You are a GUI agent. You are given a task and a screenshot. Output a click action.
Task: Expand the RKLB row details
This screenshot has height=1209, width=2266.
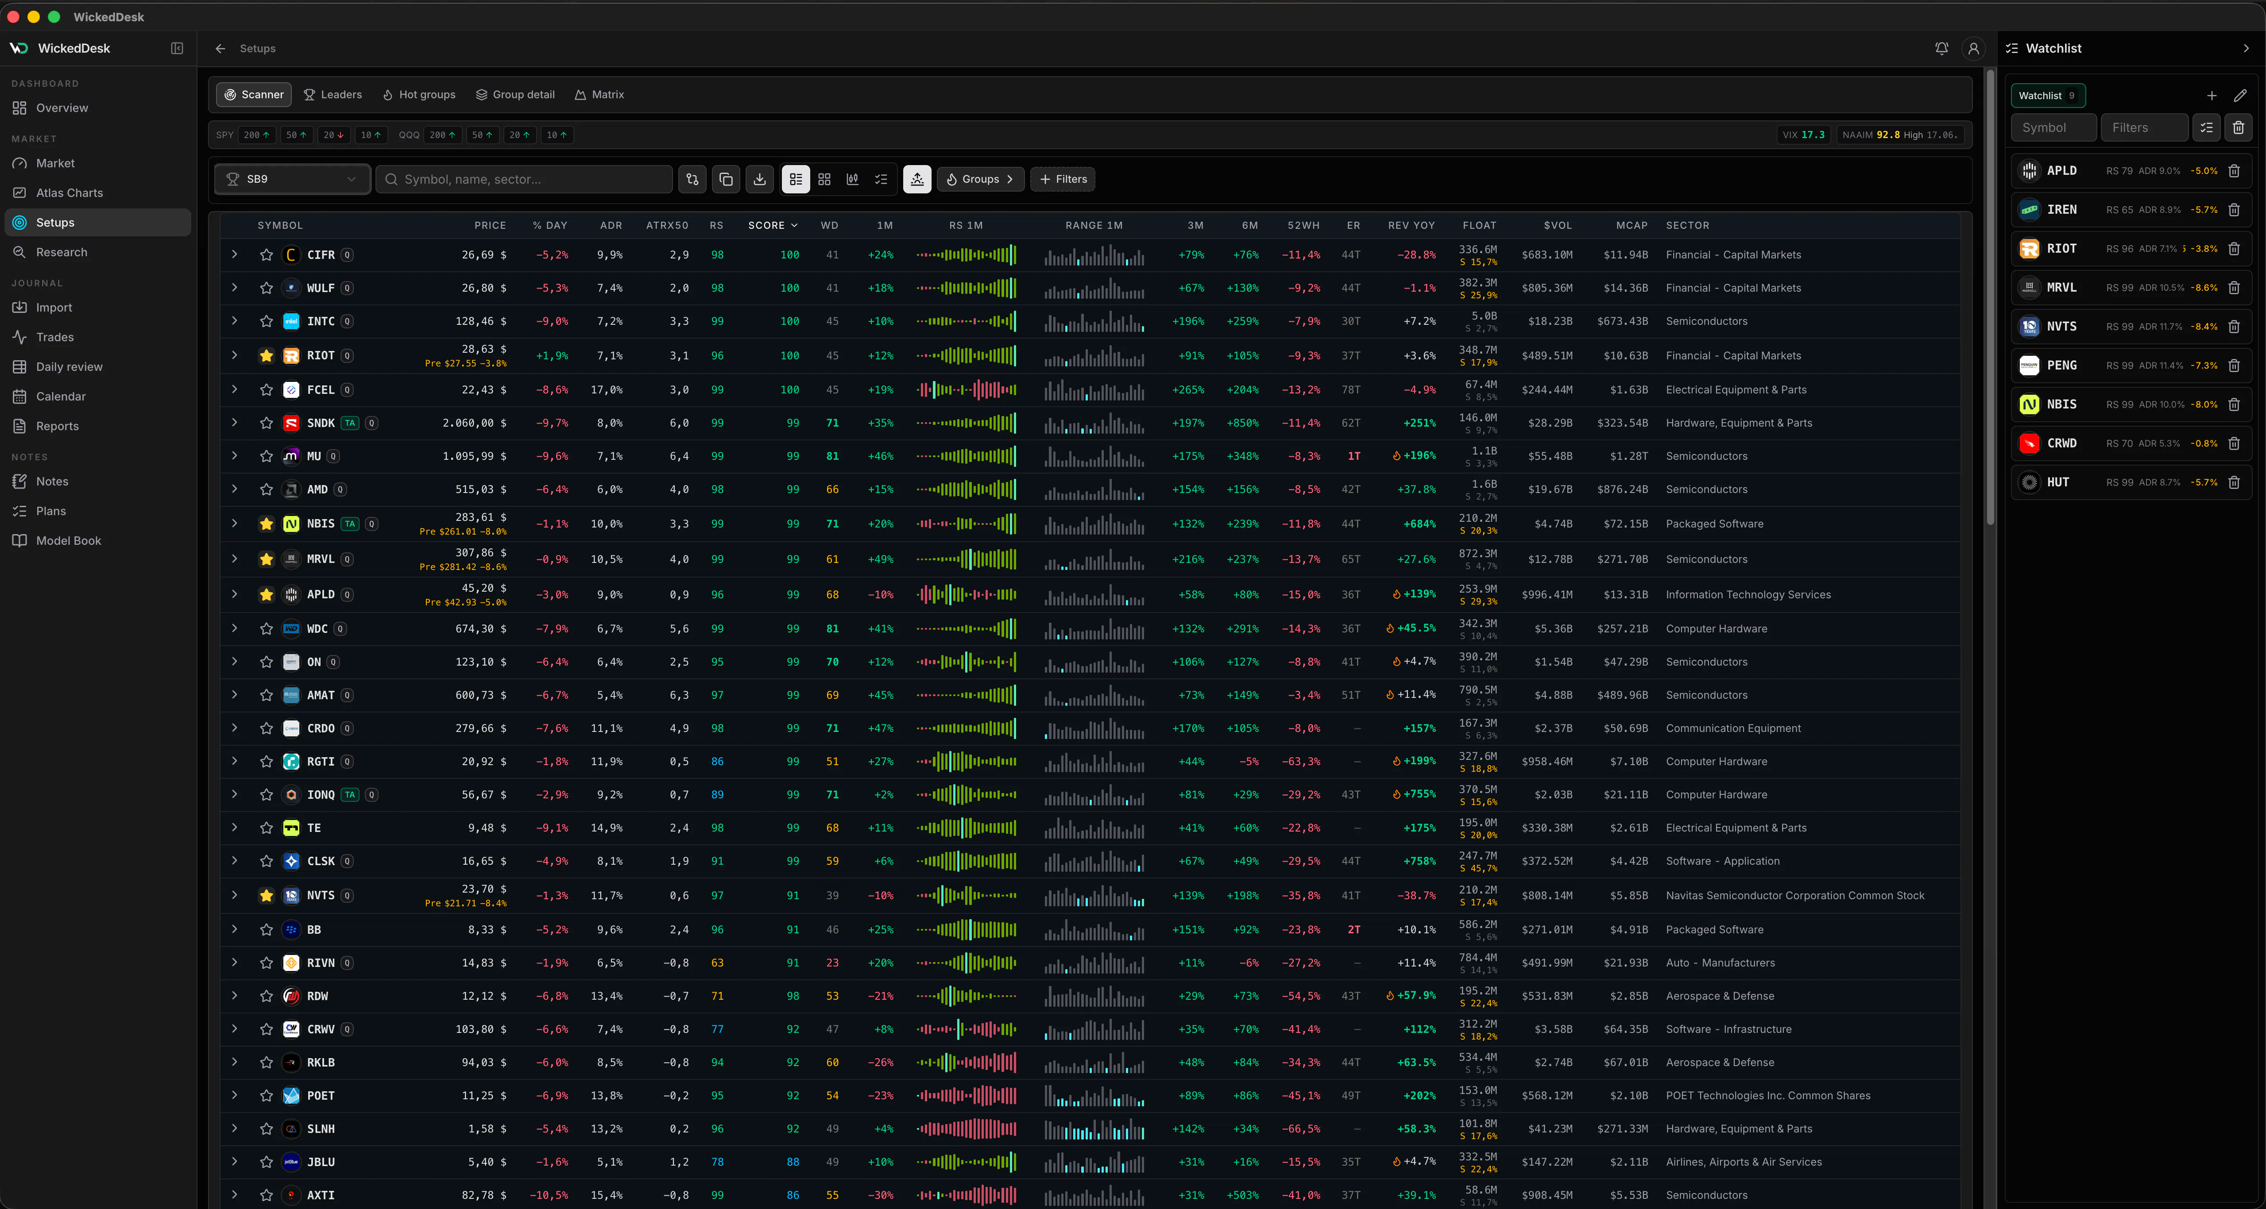[x=235, y=1062]
